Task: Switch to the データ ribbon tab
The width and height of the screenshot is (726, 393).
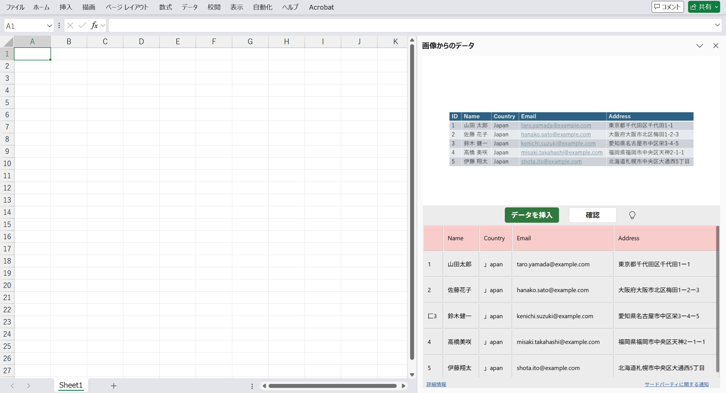Action: point(189,7)
